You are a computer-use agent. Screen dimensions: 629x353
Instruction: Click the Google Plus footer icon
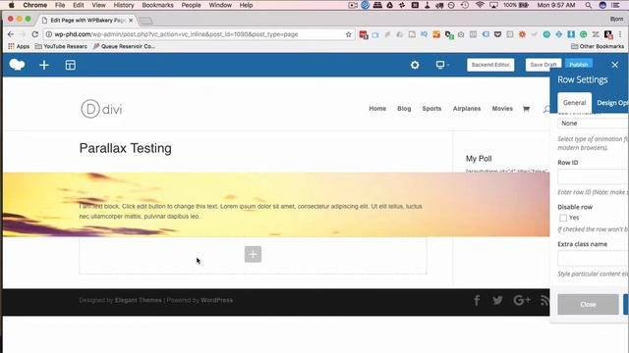pyautogui.click(x=522, y=300)
